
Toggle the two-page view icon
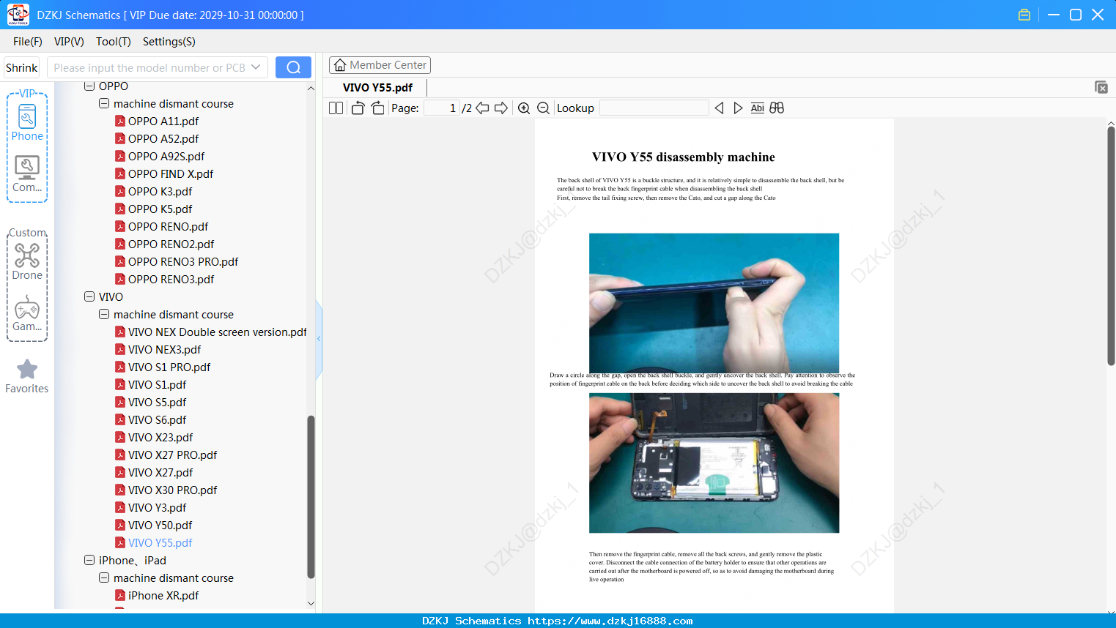(x=336, y=108)
